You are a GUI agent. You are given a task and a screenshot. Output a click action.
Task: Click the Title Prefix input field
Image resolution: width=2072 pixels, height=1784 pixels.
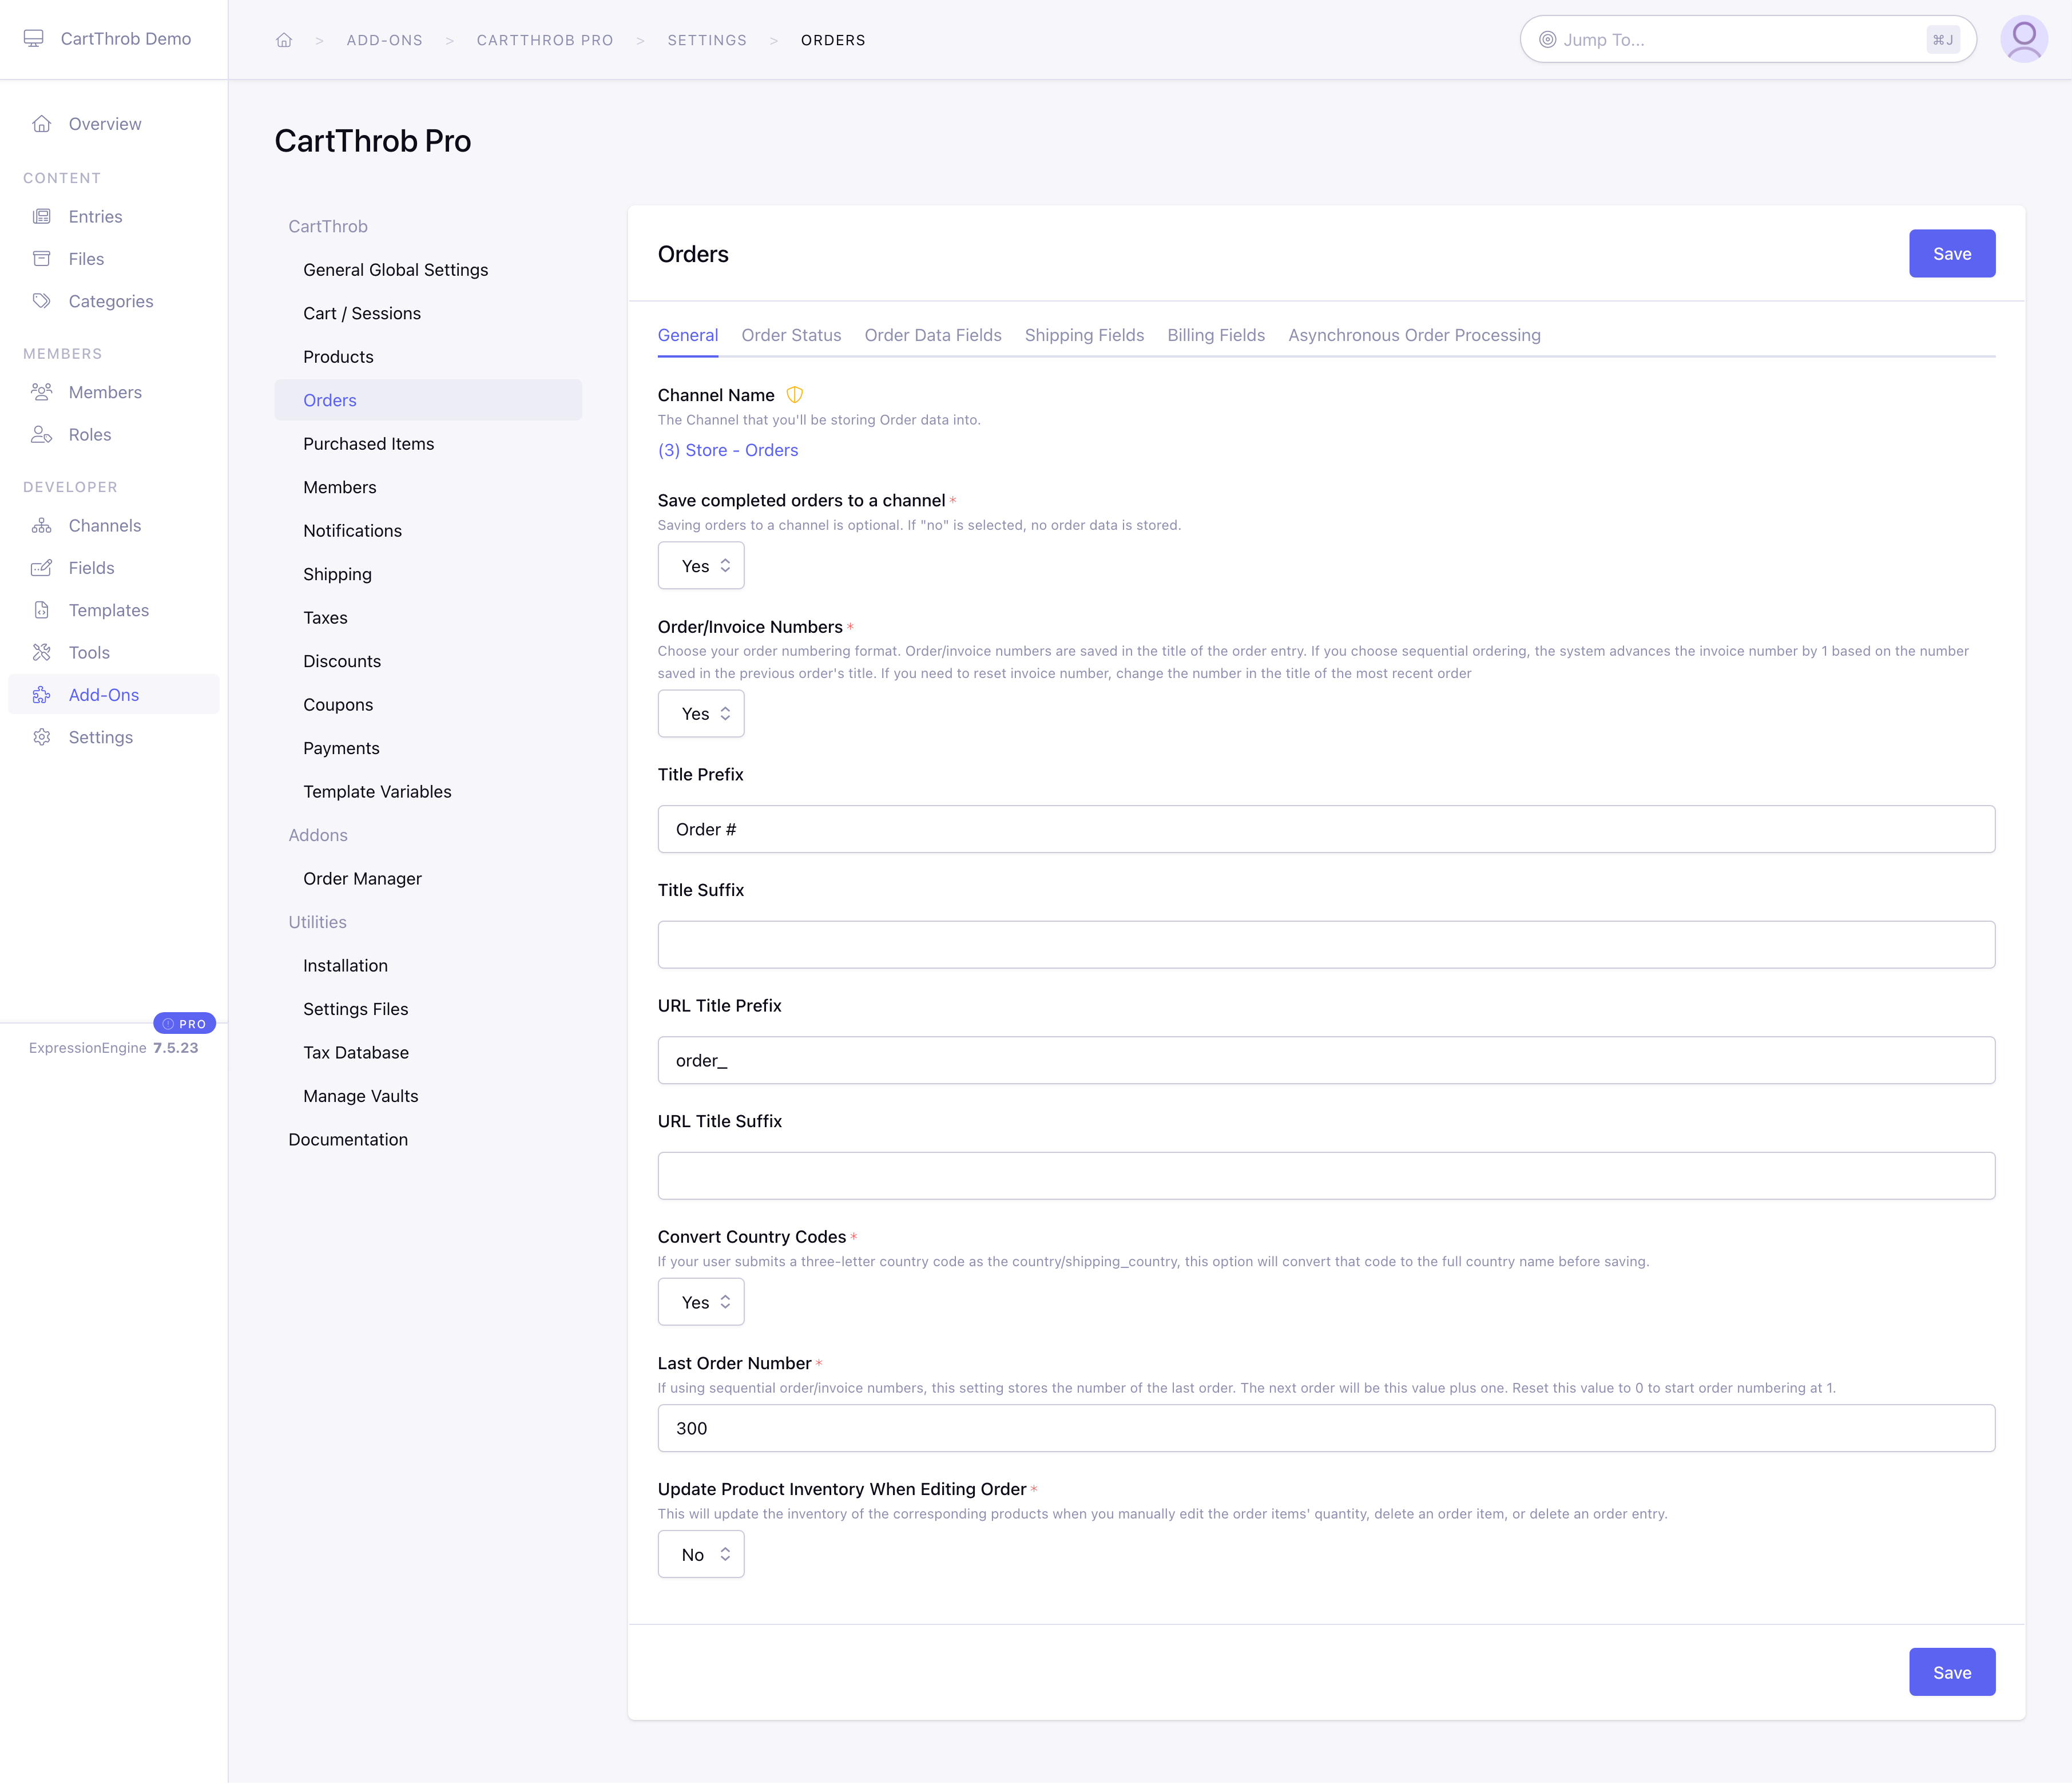point(1326,829)
